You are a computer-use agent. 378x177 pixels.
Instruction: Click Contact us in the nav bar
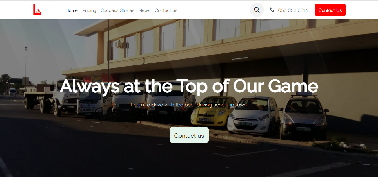coord(166,10)
